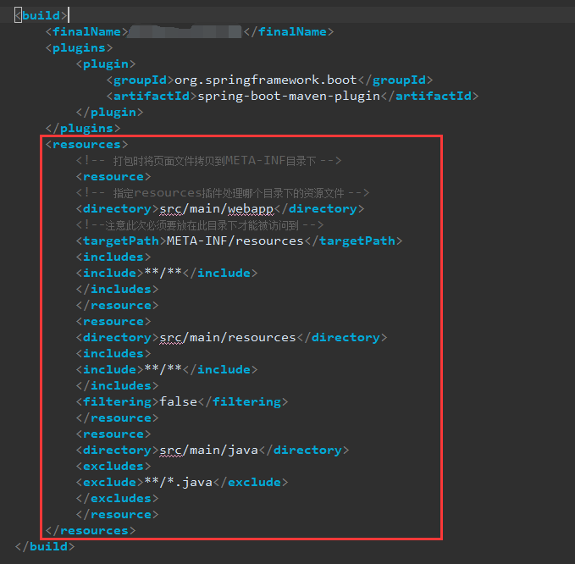Select the opening finalName tag
The width and height of the screenshot is (575, 564).
tap(86, 31)
